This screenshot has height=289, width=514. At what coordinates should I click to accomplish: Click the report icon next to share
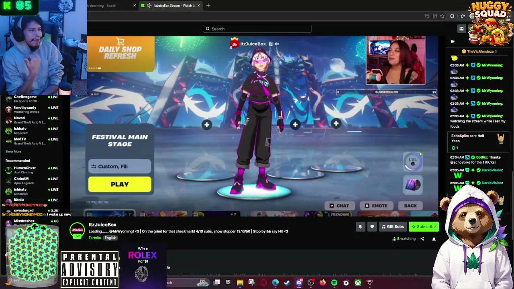click(434, 239)
